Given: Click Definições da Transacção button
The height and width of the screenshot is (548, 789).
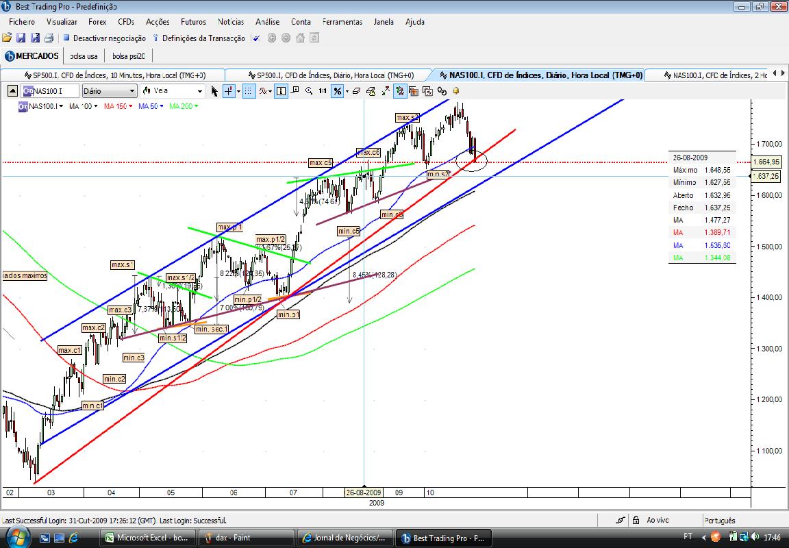Looking at the screenshot, I should tap(198, 38).
